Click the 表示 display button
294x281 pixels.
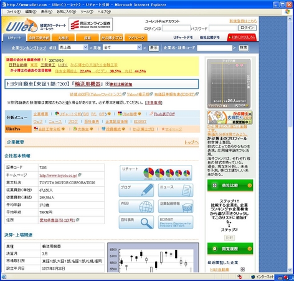(154, 48)
